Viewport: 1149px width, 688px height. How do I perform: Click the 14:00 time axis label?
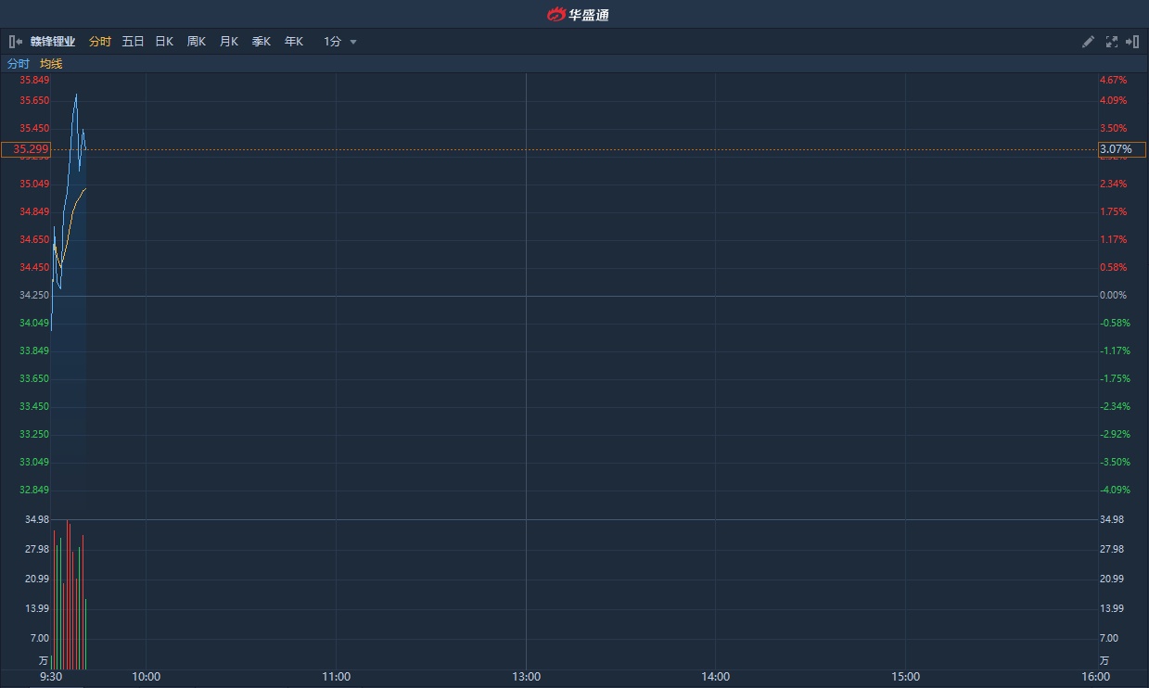click(716, 677)
